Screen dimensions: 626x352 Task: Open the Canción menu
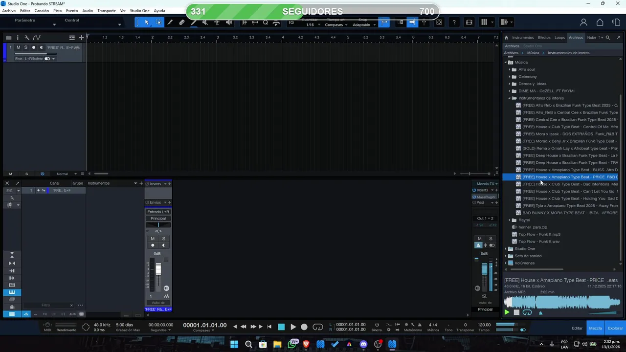[x=42, y=11]
